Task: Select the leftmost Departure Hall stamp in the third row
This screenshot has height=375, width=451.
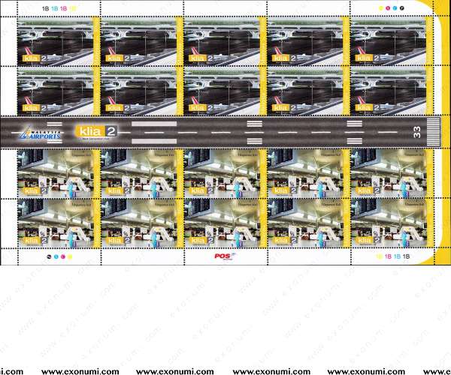Action: pyautogui.click(x=57, y=173)
